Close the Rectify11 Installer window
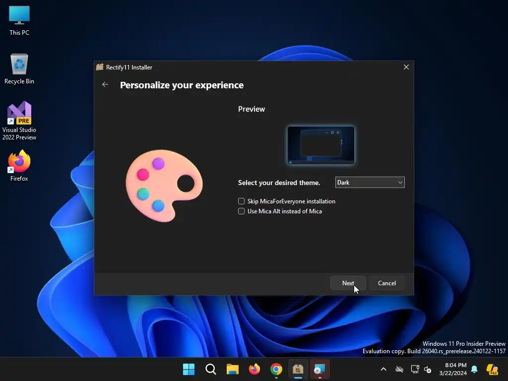 [x=406, y=67]
